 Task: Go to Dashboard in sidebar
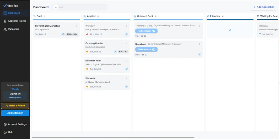[15, 13]
